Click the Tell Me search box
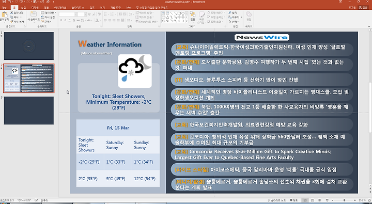 click(x=152, y=8)
